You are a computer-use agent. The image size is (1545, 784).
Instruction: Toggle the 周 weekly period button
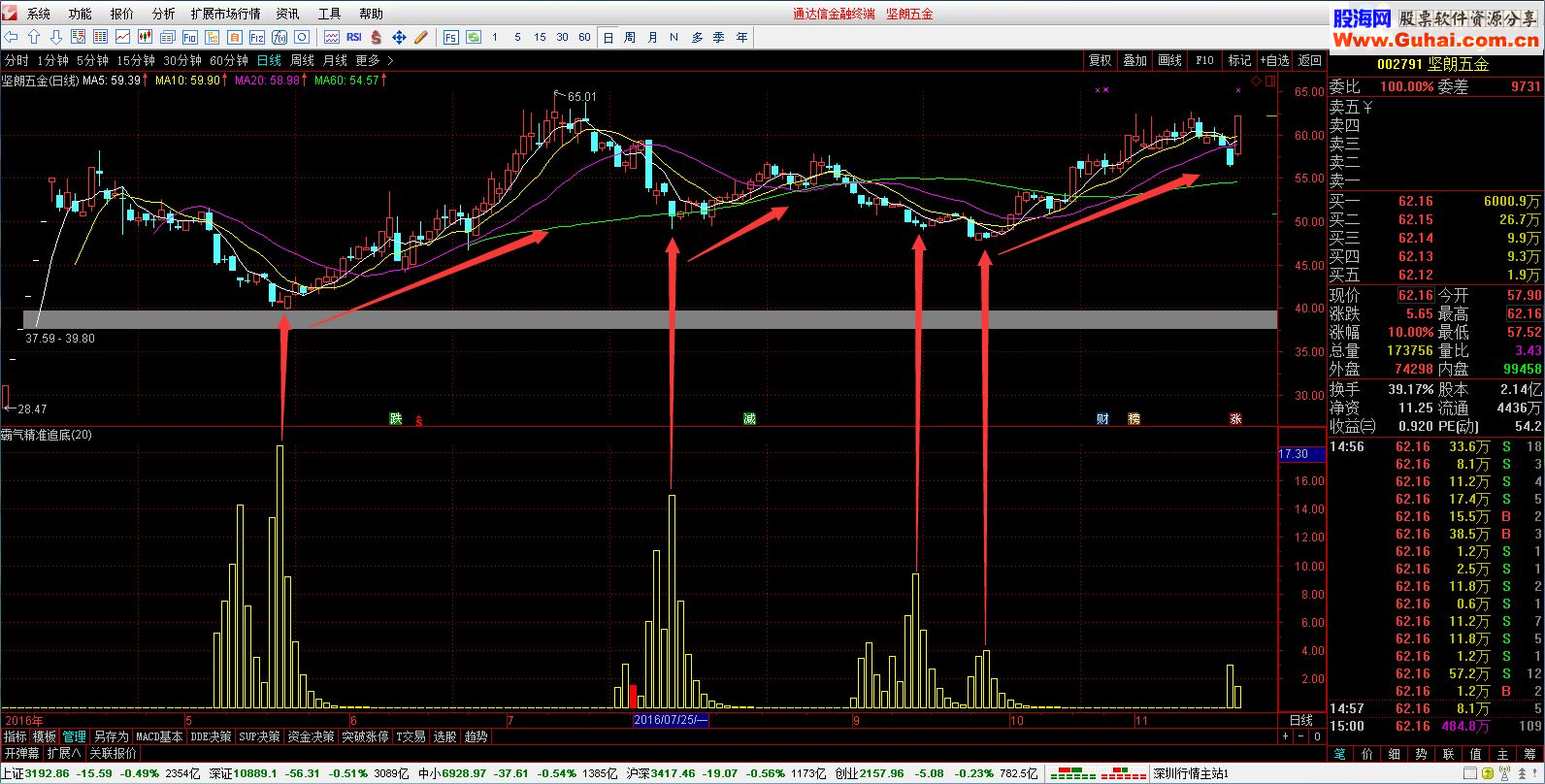tap(630, 37)
